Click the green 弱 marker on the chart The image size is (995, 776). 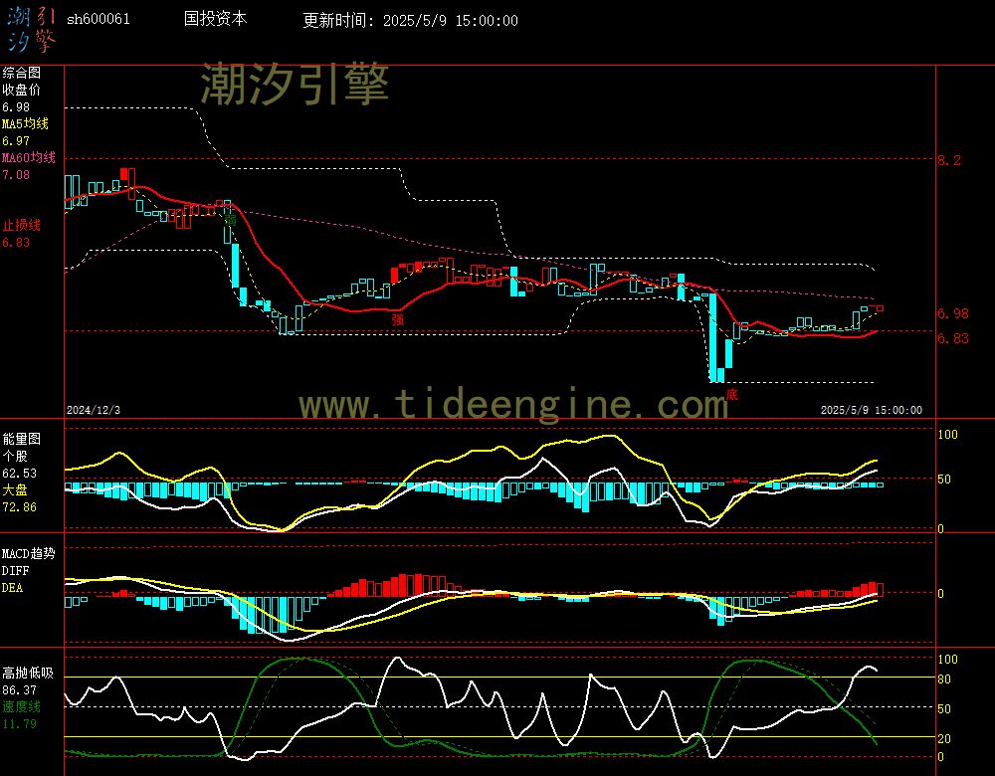[231, 220]
